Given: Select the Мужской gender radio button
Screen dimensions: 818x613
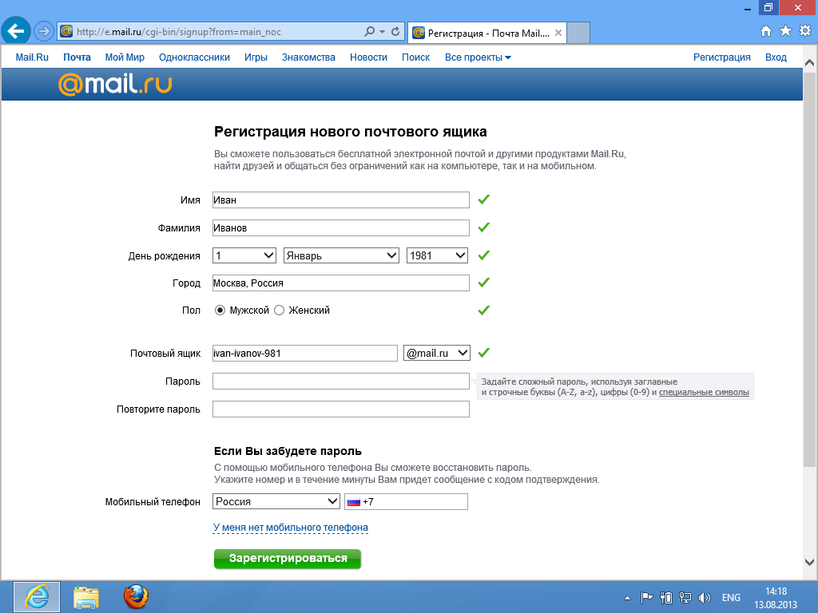Looking at the screenshot, I should (220, 310).
